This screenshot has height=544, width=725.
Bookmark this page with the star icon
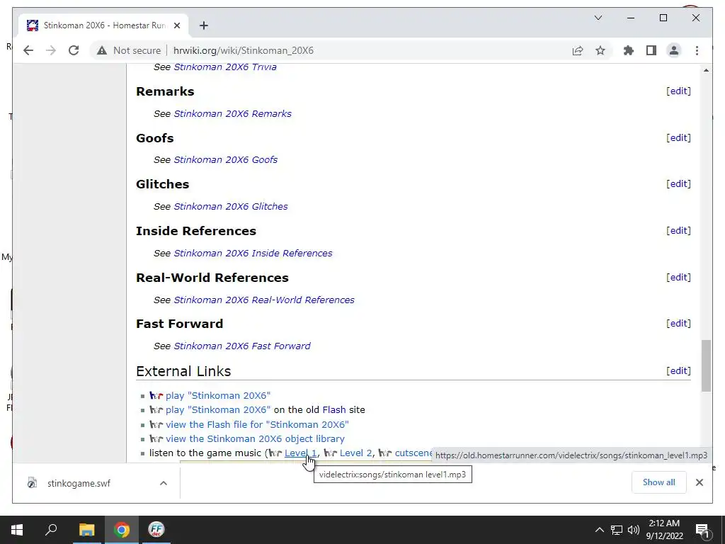click(x=600, y=50)
